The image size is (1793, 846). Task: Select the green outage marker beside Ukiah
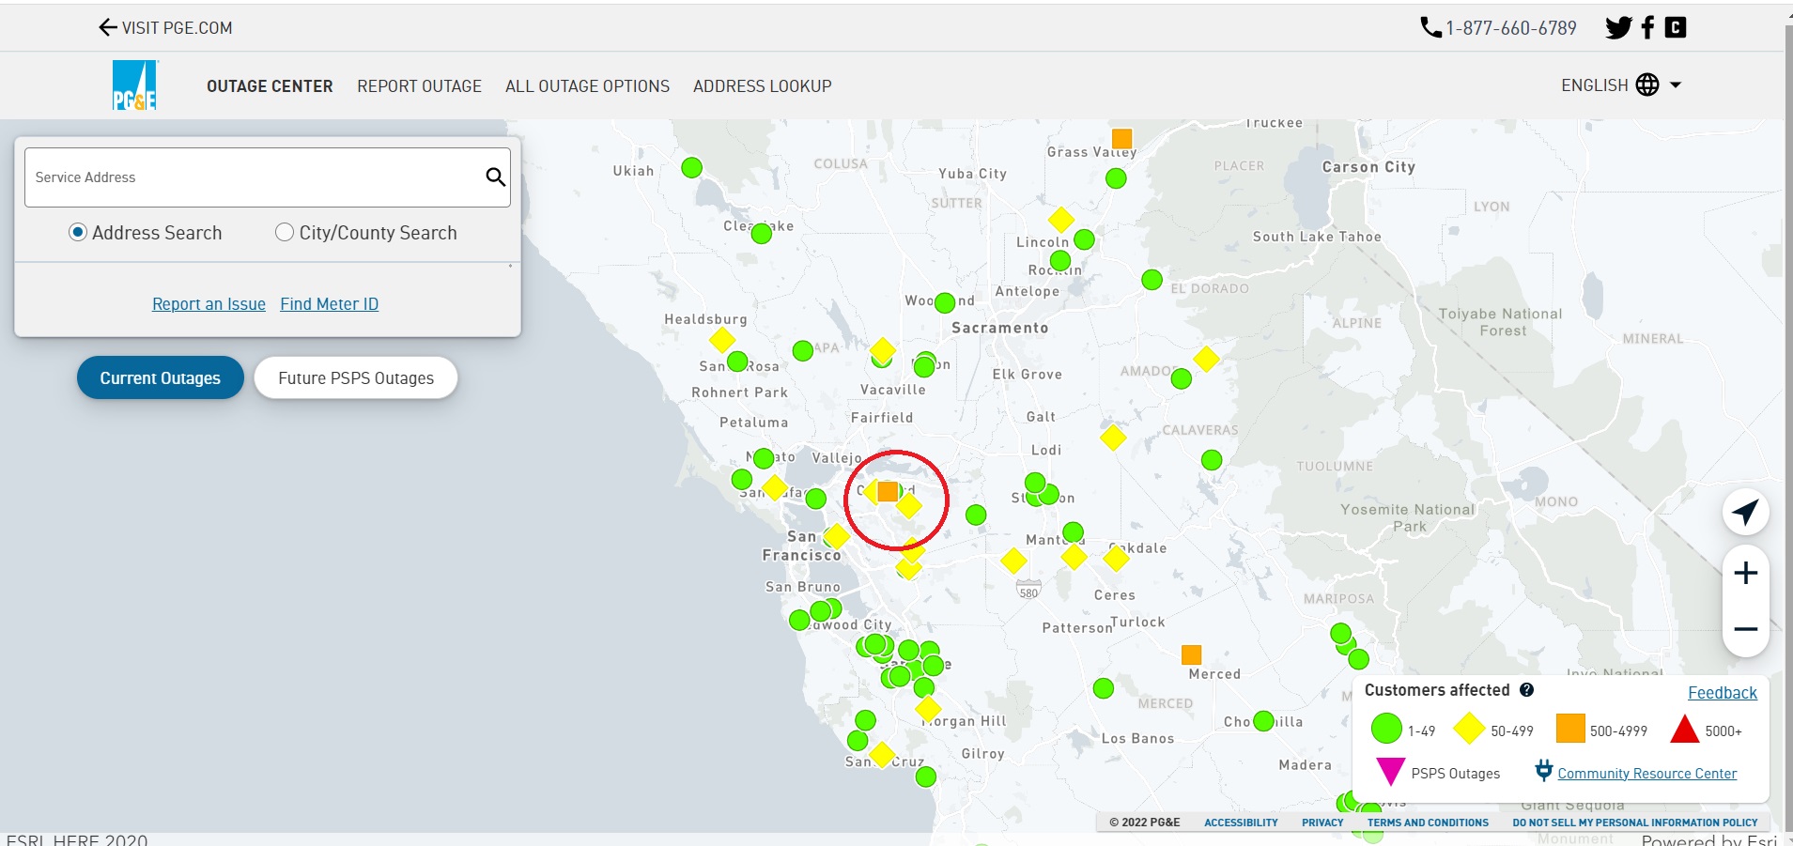pos(691,167)
